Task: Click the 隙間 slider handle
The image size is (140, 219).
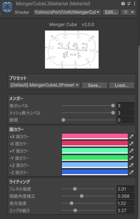Action: coord(63,120)
